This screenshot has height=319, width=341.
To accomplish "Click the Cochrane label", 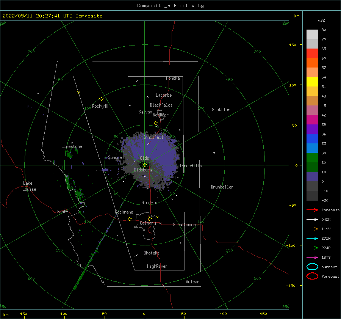I will pos(124,212).
